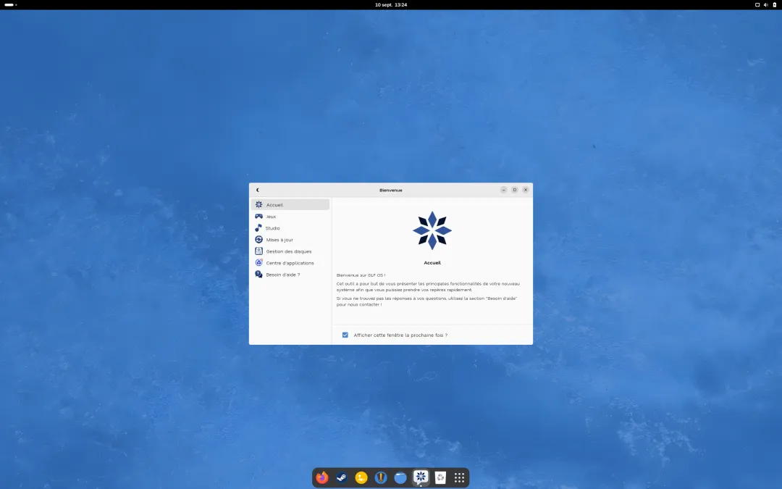Click the back arrow in the Bienvenue header
The image size is (782, 489).
[x=257, y=190]
